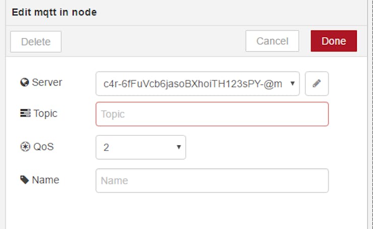
Task: Click the Server dropdown arrow
Action: (x=292, y=84)
